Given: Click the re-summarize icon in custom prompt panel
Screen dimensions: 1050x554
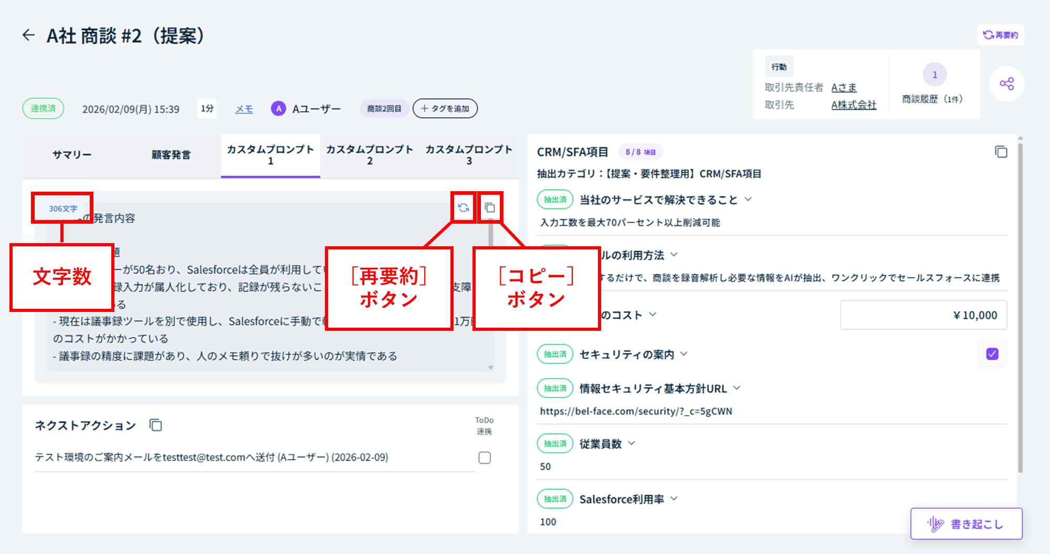Looking at the screenshot, I should (x=463, y=208).
